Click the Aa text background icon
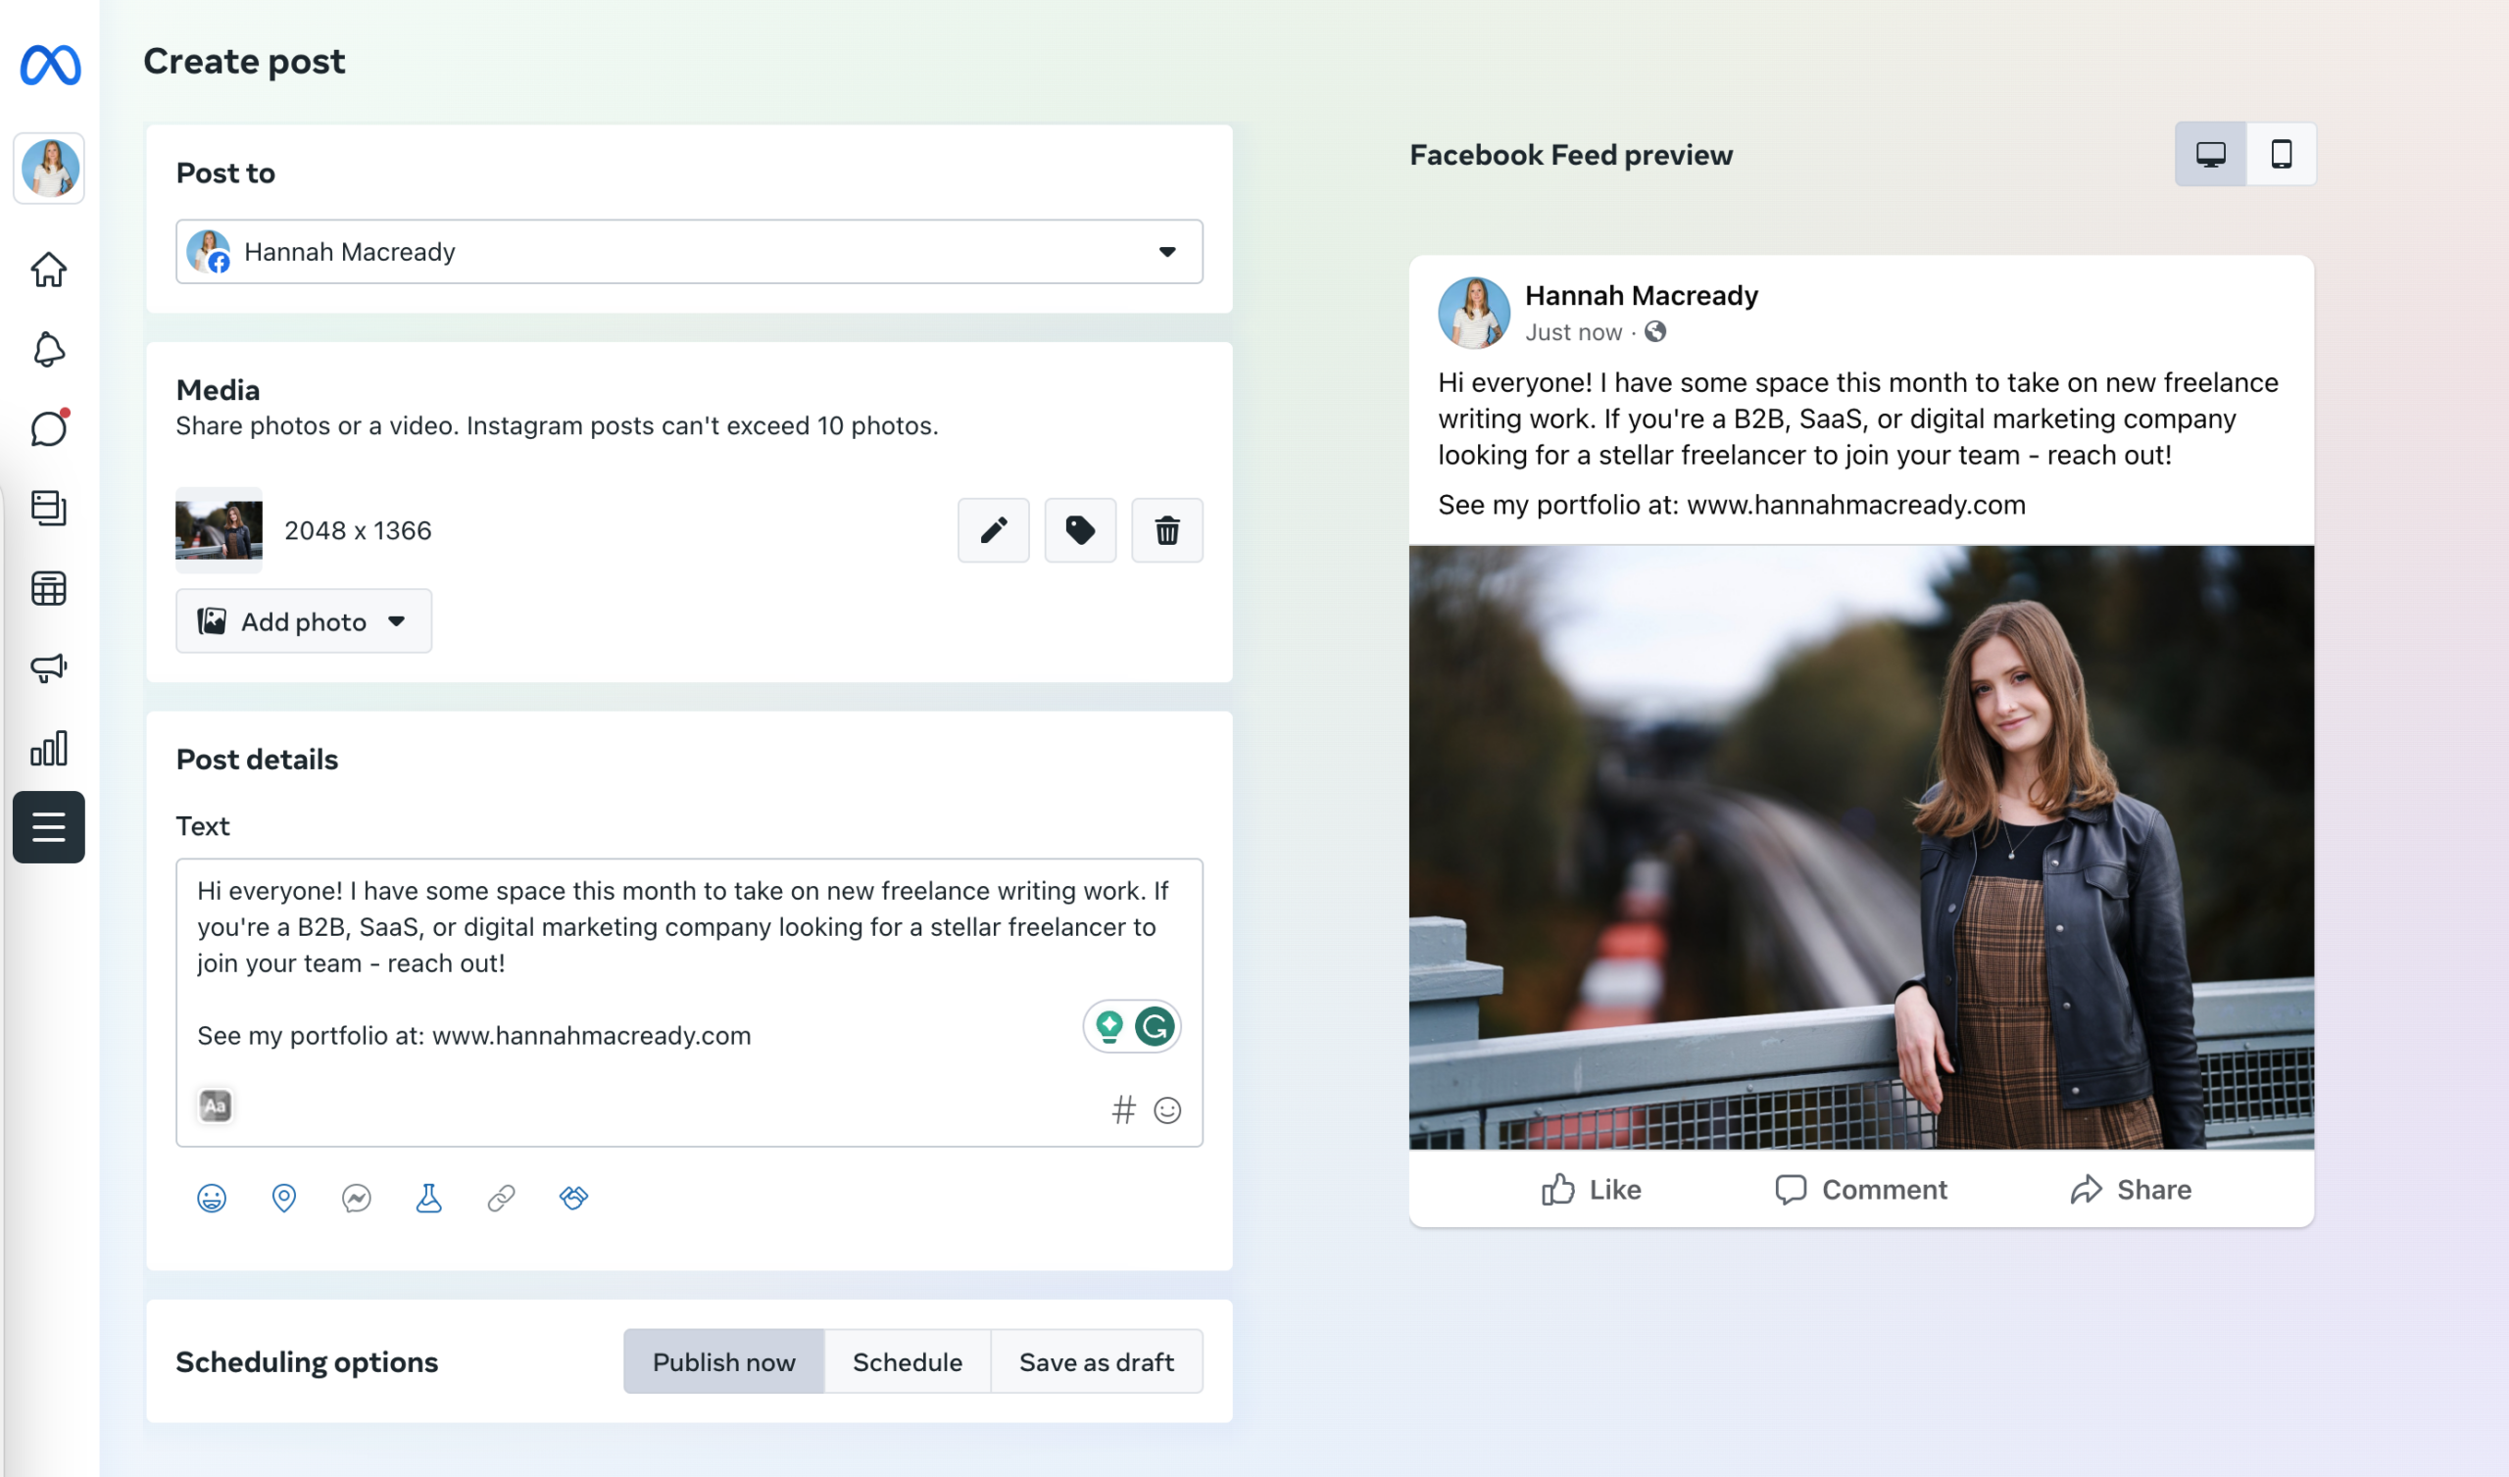This screenshot has height=1477, width=2509. [215, 1105]
